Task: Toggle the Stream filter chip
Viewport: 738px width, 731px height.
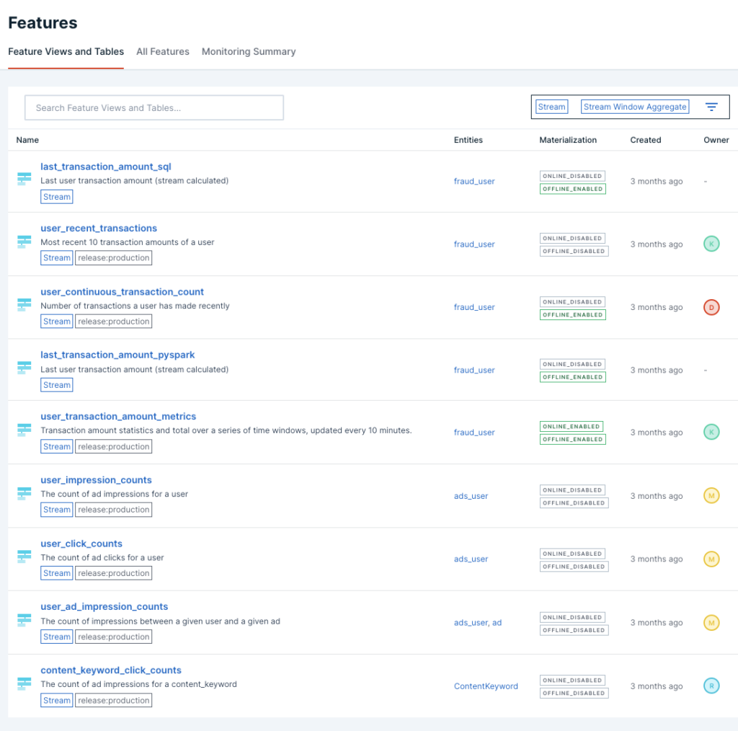Action: 551,106
